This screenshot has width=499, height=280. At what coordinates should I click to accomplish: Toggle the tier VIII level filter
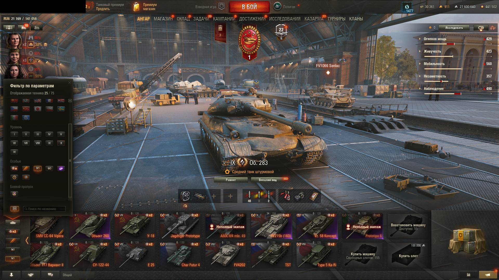(38, 143)
